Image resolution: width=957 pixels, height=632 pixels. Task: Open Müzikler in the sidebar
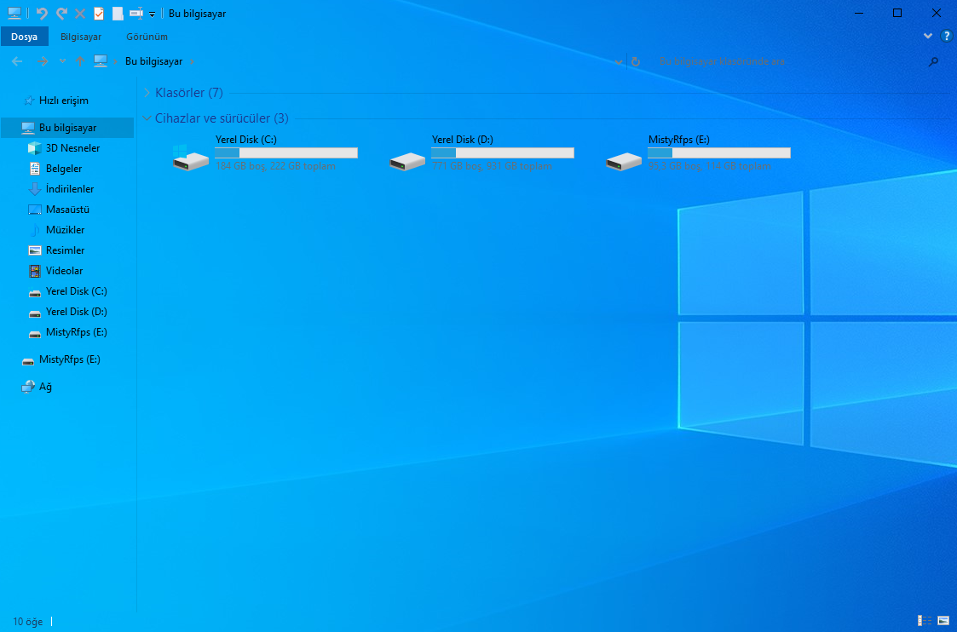coord(67,230)
